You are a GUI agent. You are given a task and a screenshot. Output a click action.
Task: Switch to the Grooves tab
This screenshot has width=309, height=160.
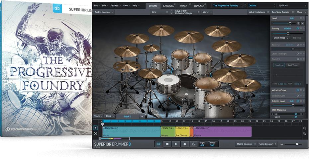pyautogui.click(x=168, y=6)
